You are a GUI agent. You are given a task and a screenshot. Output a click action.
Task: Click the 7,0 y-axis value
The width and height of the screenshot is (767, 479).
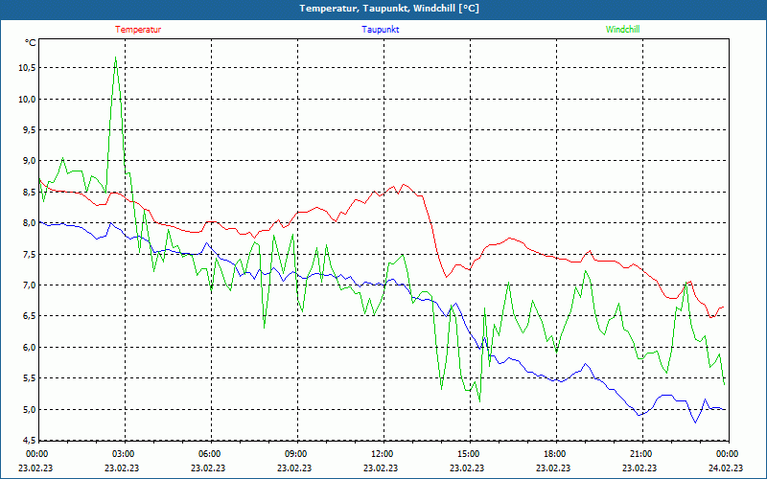point(29,285)
